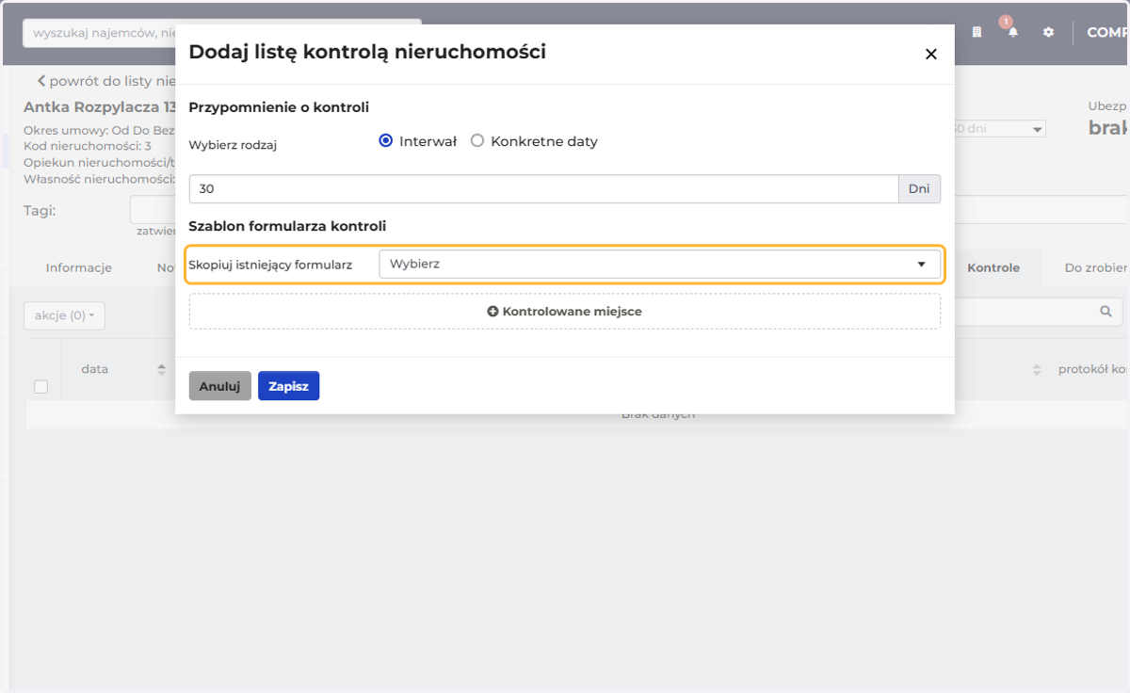This screenshot has height=693, width=1130.
Task: Click the building icon in the header
Action: pyautogui.click(x=977, y=32)
